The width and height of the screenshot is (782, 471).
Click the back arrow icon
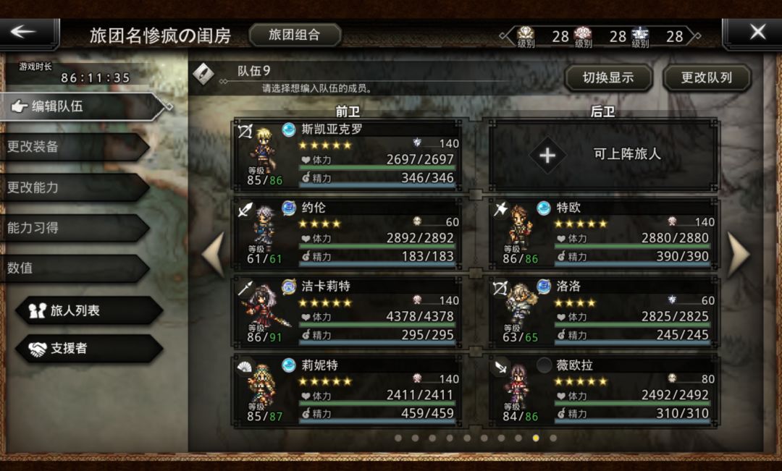23,32
